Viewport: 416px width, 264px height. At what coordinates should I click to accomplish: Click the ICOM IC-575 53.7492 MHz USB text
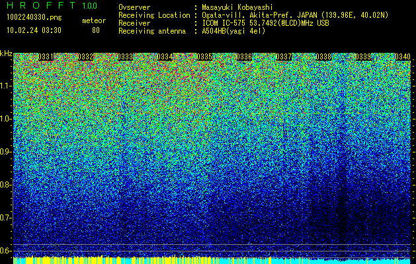pos(265,23)
